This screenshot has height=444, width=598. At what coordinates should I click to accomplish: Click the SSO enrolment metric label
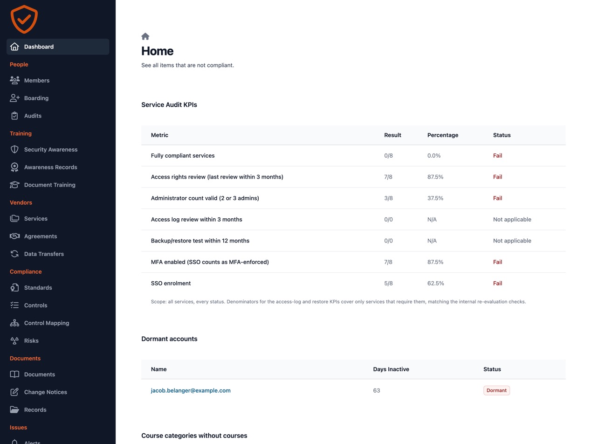point(171,283)
